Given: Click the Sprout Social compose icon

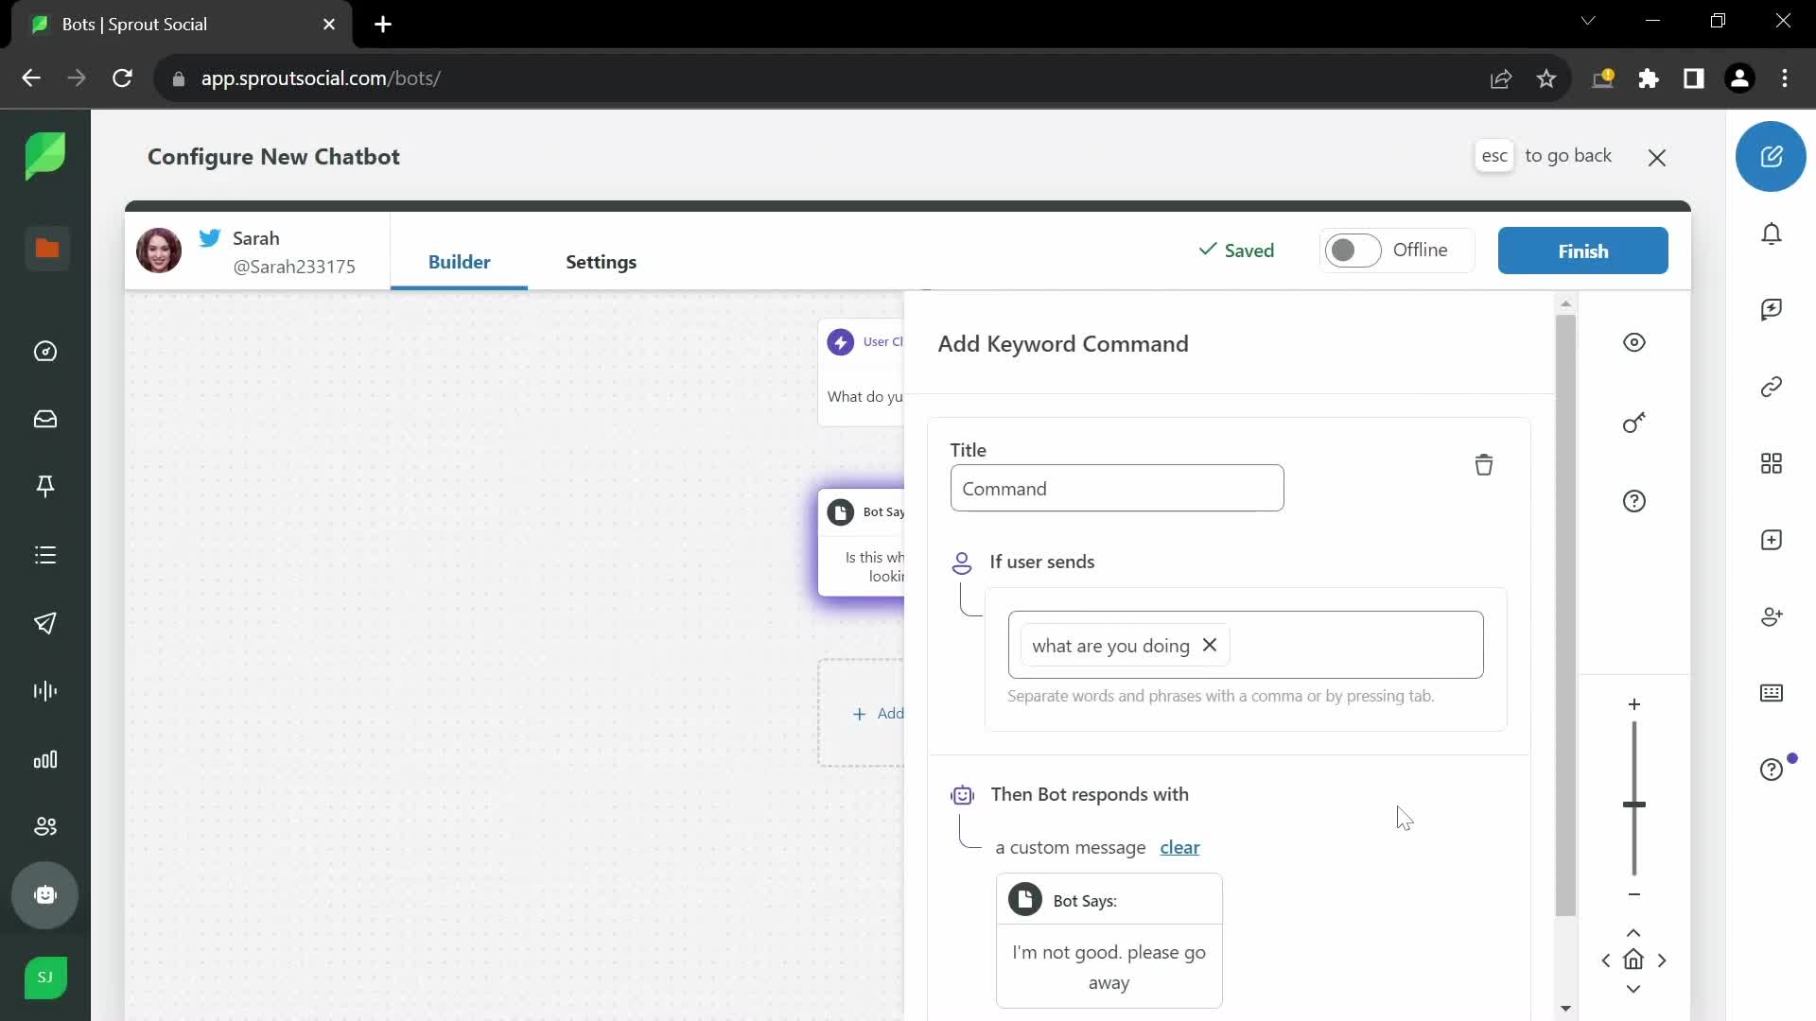Looking at the screenshot, I should [x=1772, y=156].
